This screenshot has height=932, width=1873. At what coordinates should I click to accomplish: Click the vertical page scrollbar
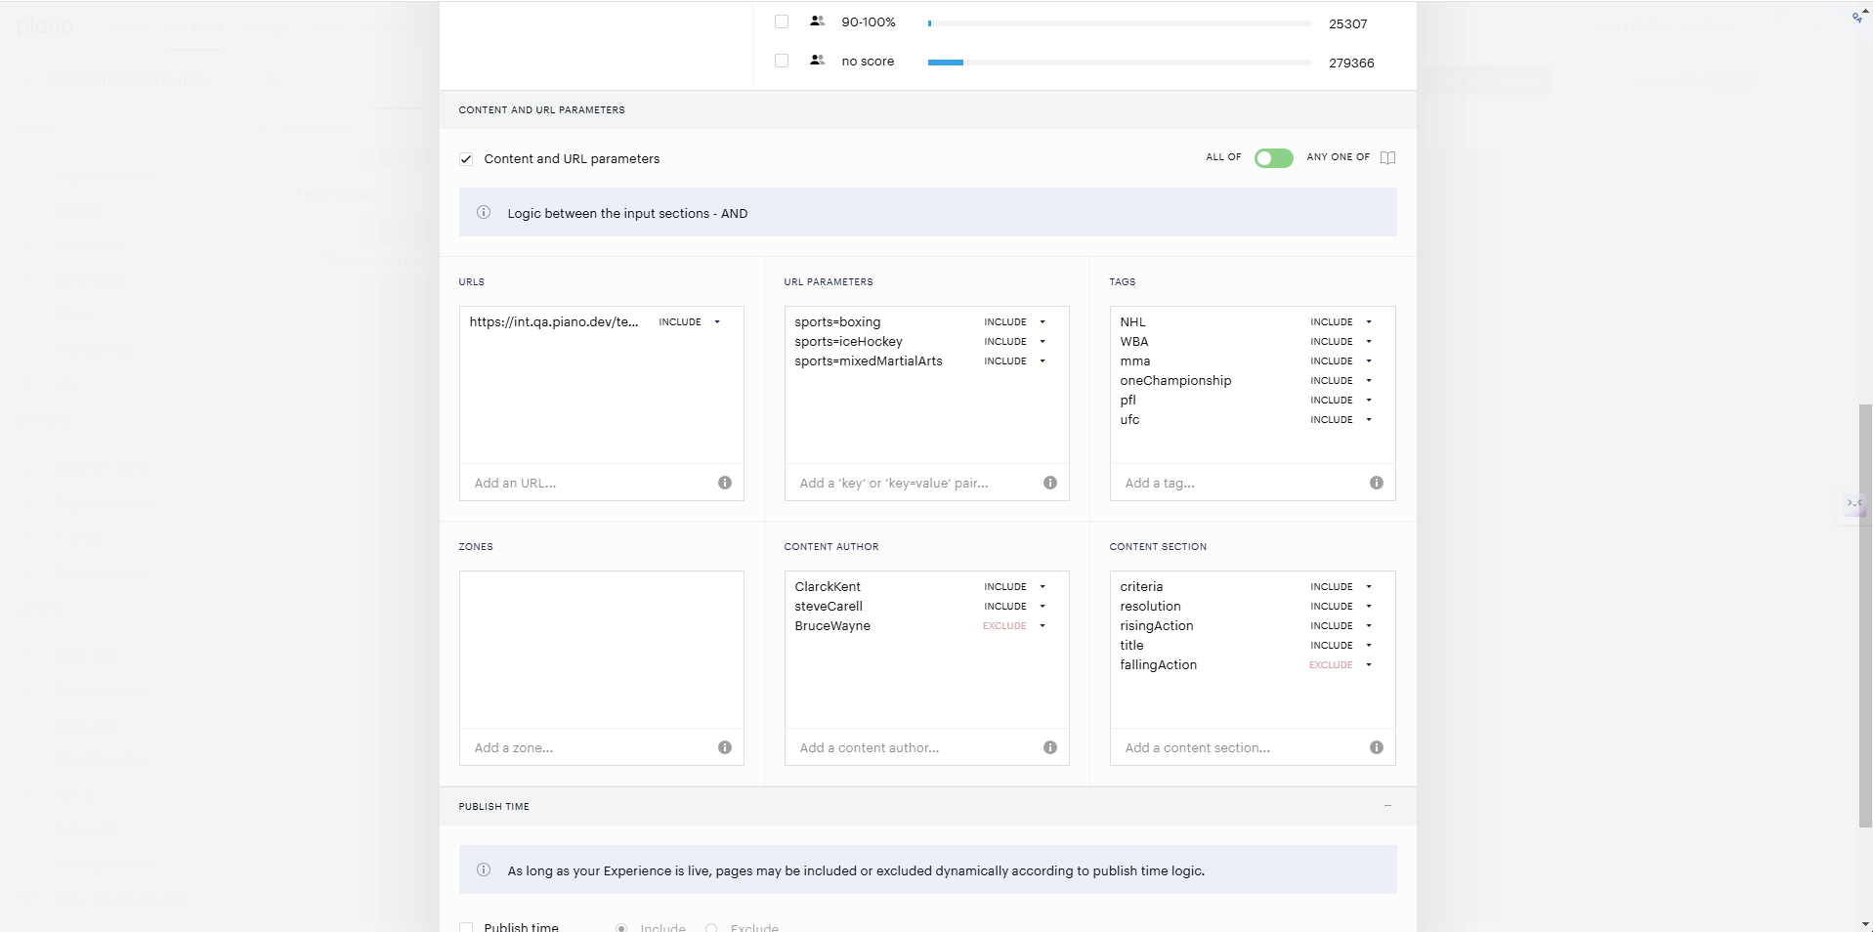point(1865,615)
